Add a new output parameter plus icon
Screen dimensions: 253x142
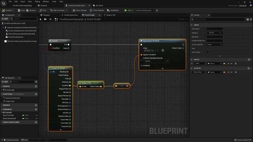coord(249,68)
